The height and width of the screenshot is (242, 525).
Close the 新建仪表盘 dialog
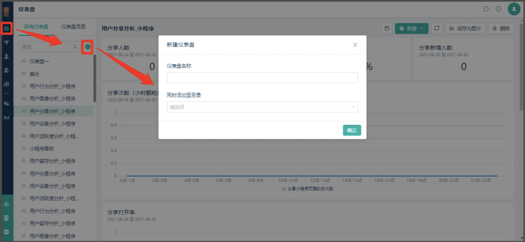click(x=355, y=45)
